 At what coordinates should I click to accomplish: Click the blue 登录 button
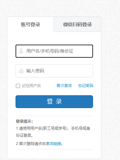tap(54, 102)
